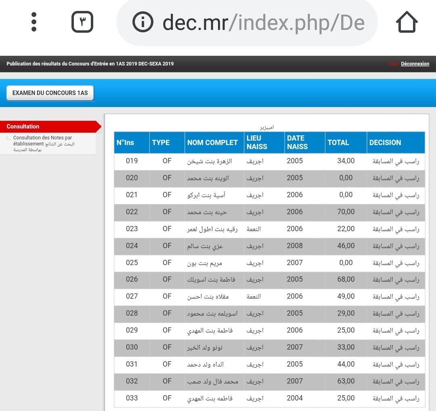Click total 63,00 in row 032

tap(346, 381)
